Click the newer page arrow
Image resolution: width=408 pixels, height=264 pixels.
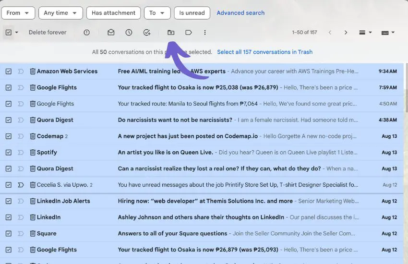tap(330, 32)
